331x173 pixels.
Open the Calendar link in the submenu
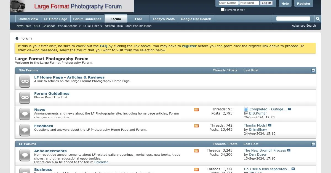(x=49, y=26)
